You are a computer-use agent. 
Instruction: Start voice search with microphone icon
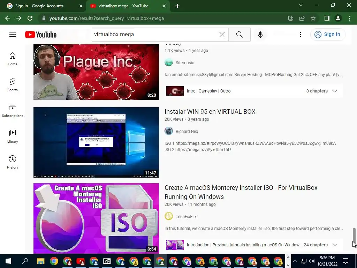260,35
